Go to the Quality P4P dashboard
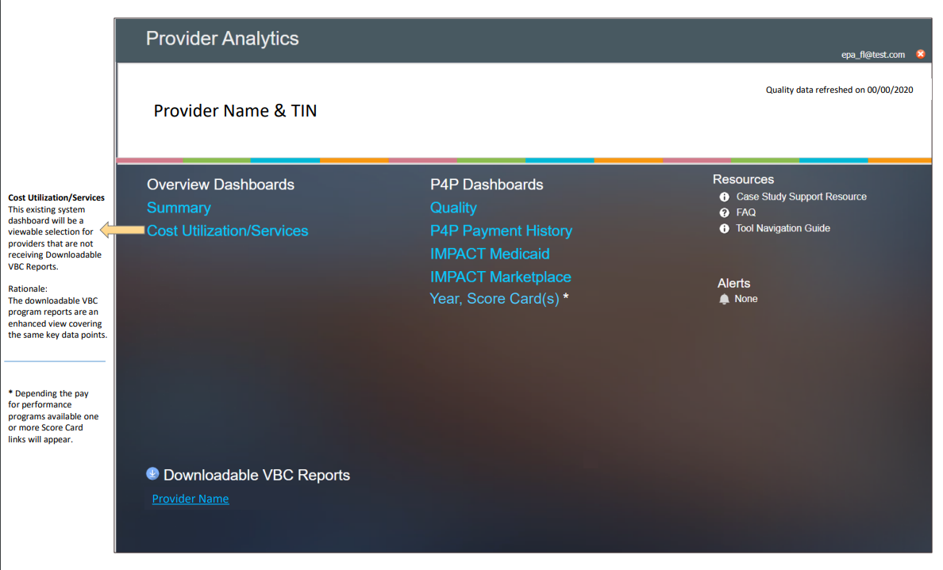943x570 pixels. pos(453,208)
